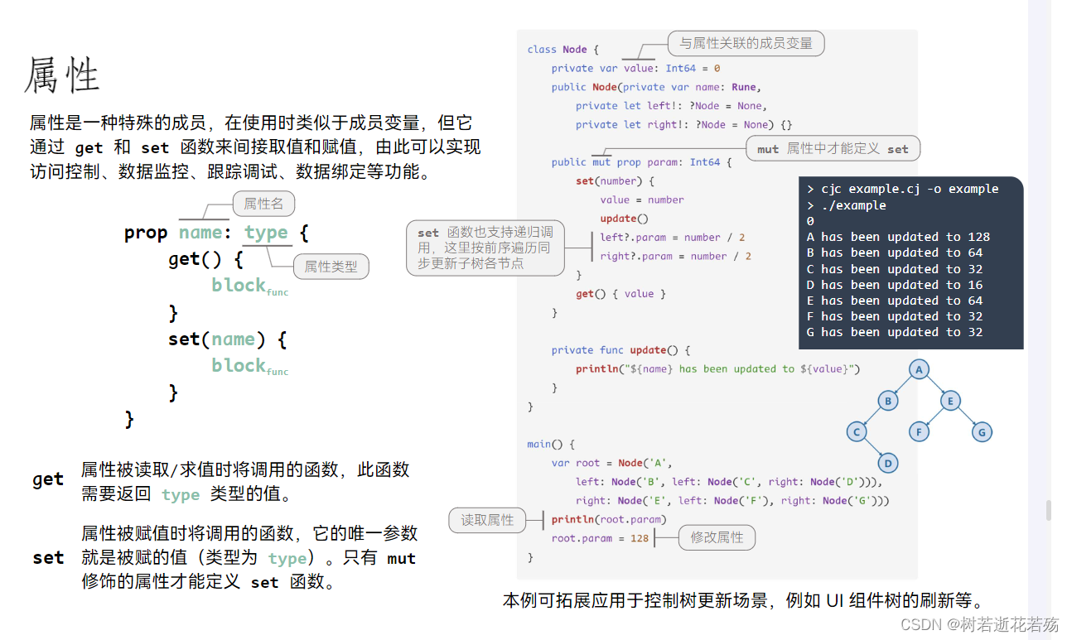Click the 与属性关联的成员变量 callout
Viewport: 1072px width, 640px height.
tap(746, 43)
